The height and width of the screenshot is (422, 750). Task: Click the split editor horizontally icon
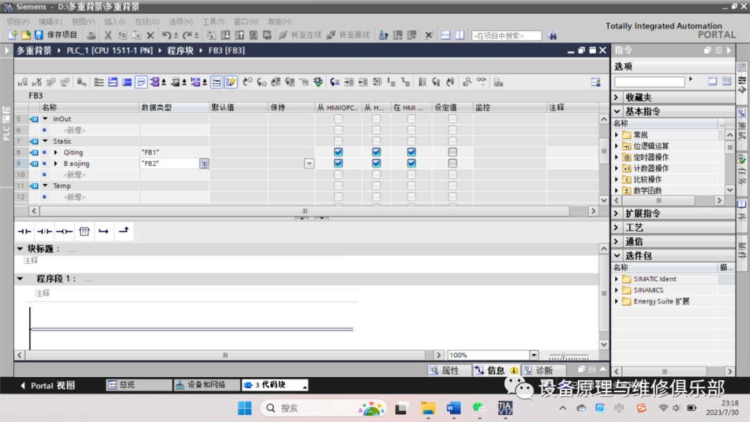tap(445, 35)
